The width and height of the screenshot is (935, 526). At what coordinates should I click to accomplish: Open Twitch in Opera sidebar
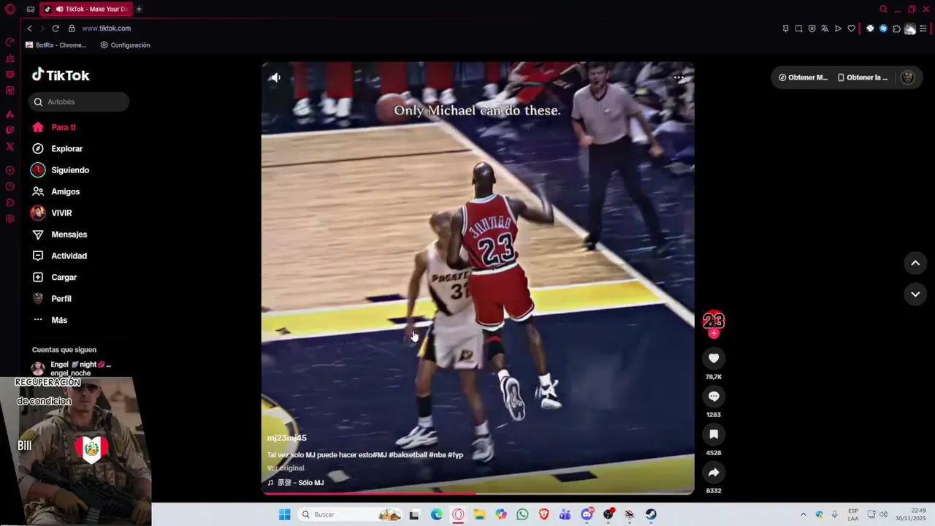(x=9, y=130)
